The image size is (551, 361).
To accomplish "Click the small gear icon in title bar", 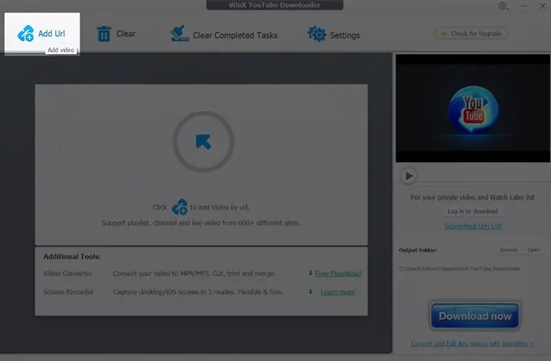I will tap(504, 6).
